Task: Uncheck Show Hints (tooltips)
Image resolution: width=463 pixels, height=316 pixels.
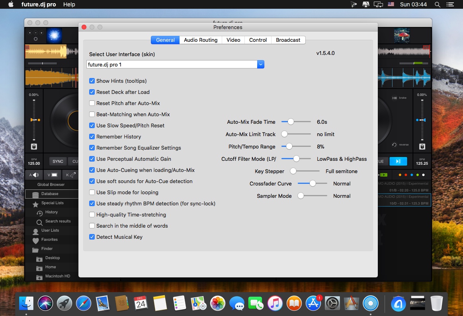Action: click(x=92, y=81)
